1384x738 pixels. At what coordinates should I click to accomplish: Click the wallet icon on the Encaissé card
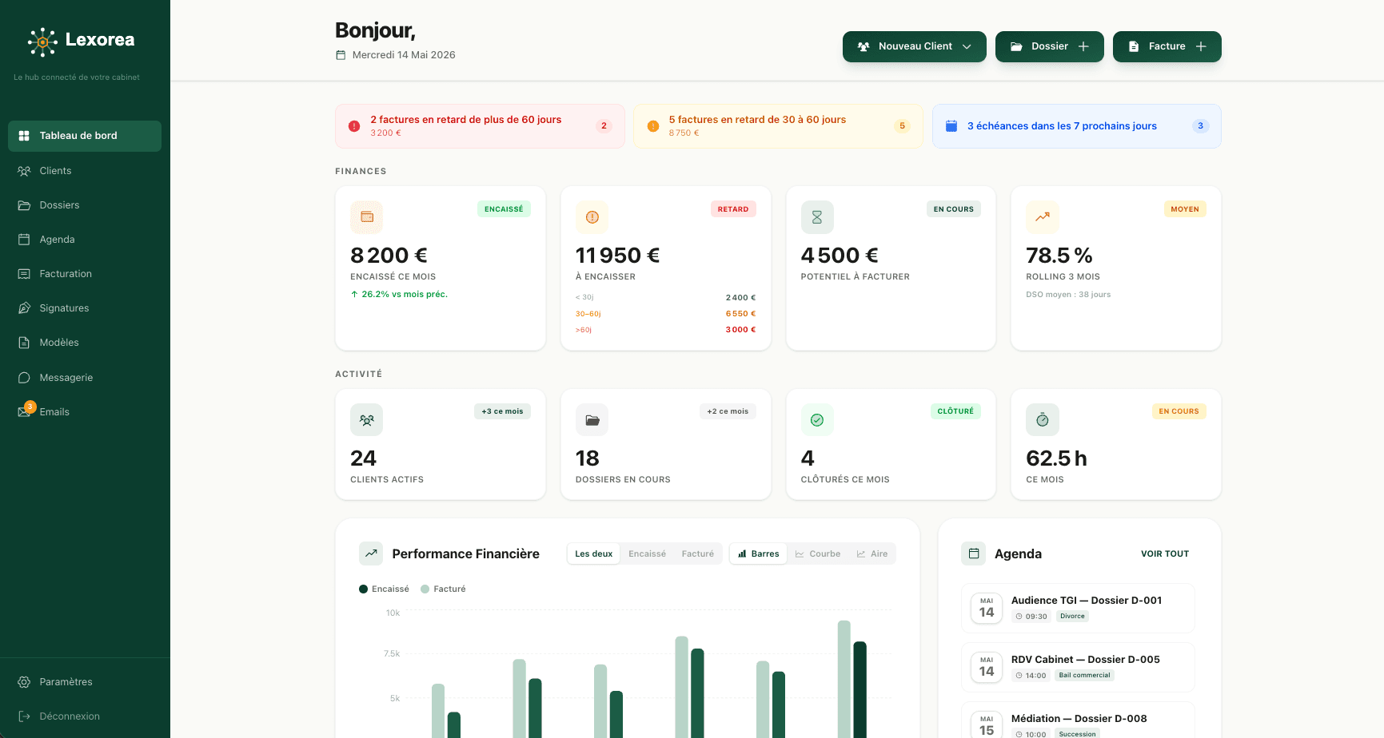click(367, 217)
